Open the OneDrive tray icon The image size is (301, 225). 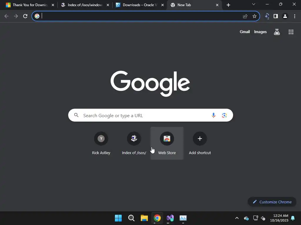pos(246,218)
